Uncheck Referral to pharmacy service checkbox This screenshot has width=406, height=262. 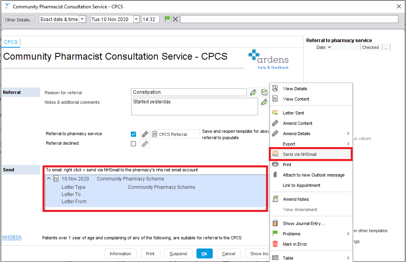[133, 134]
